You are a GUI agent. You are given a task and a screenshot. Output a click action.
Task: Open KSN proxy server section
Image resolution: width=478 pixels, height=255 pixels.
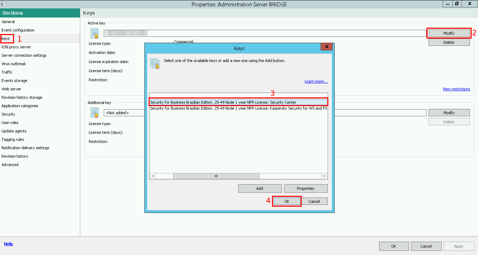16,47
